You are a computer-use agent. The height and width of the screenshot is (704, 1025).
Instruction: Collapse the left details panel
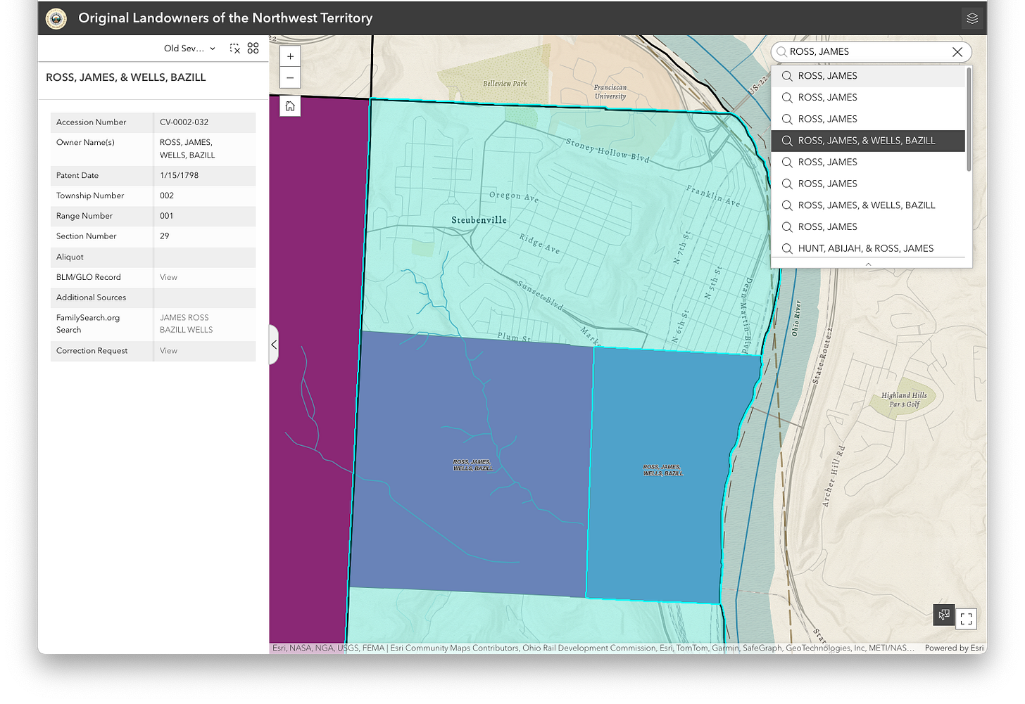pyautogui.click(x=274, y=345)
